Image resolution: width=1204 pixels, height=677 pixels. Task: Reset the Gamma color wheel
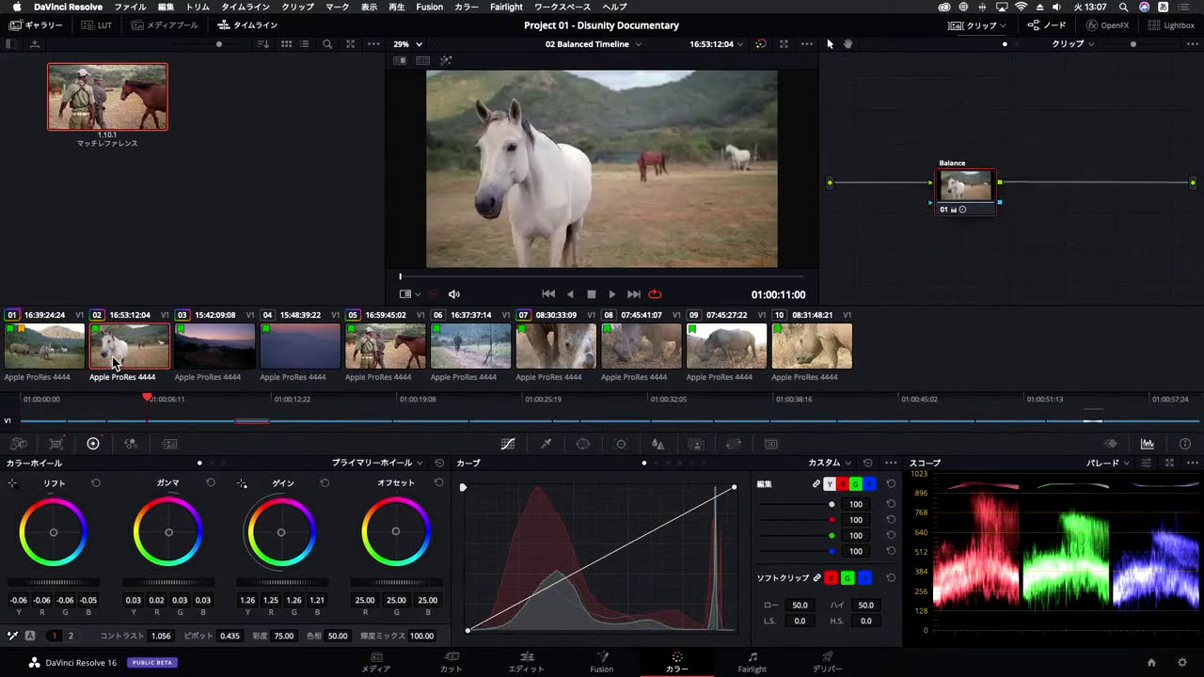[x=211, y=482]
